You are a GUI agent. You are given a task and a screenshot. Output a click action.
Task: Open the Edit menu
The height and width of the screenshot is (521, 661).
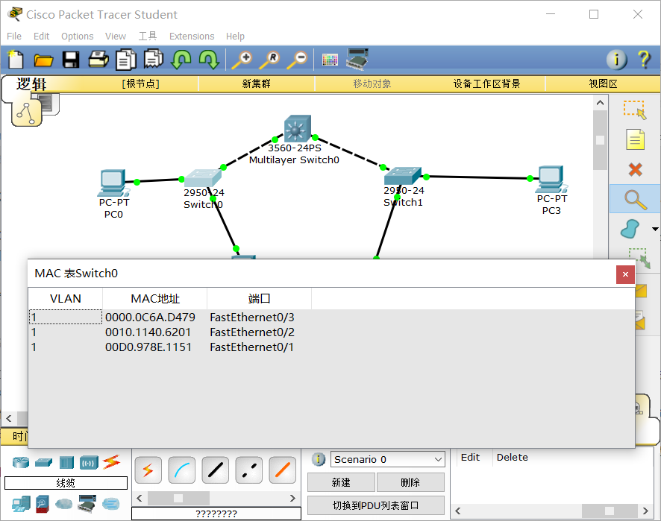coord(41,37)
